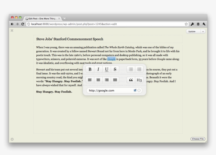Apply H3 heading style
The height and width of the screenshot is (155, 216).
pos(139,80)
